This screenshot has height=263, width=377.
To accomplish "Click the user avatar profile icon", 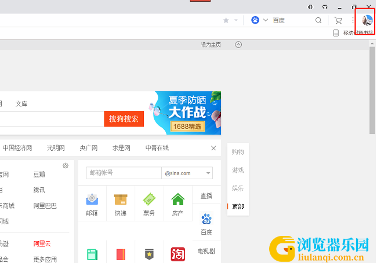I will 367,20.
